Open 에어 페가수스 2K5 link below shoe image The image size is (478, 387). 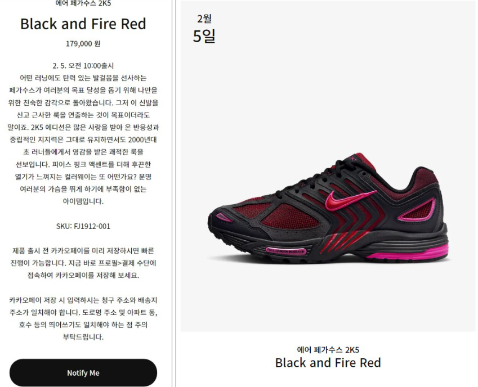[328, 349]
